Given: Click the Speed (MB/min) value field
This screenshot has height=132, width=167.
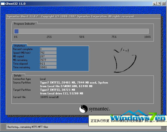Looking at the screenshot, I should pos(48,53).
